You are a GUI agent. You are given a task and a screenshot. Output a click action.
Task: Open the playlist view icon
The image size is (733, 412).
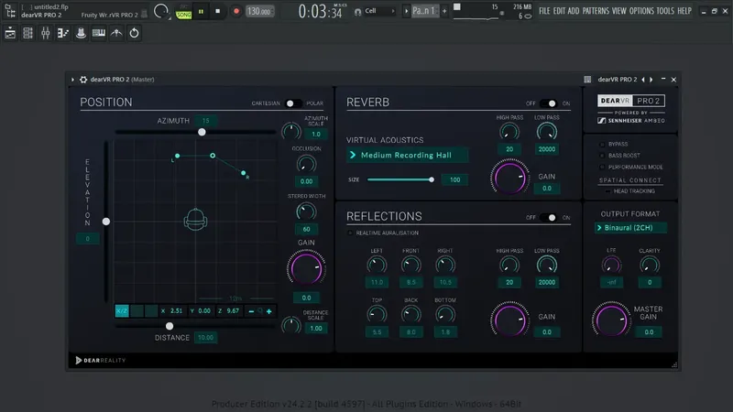click(10, 33)
